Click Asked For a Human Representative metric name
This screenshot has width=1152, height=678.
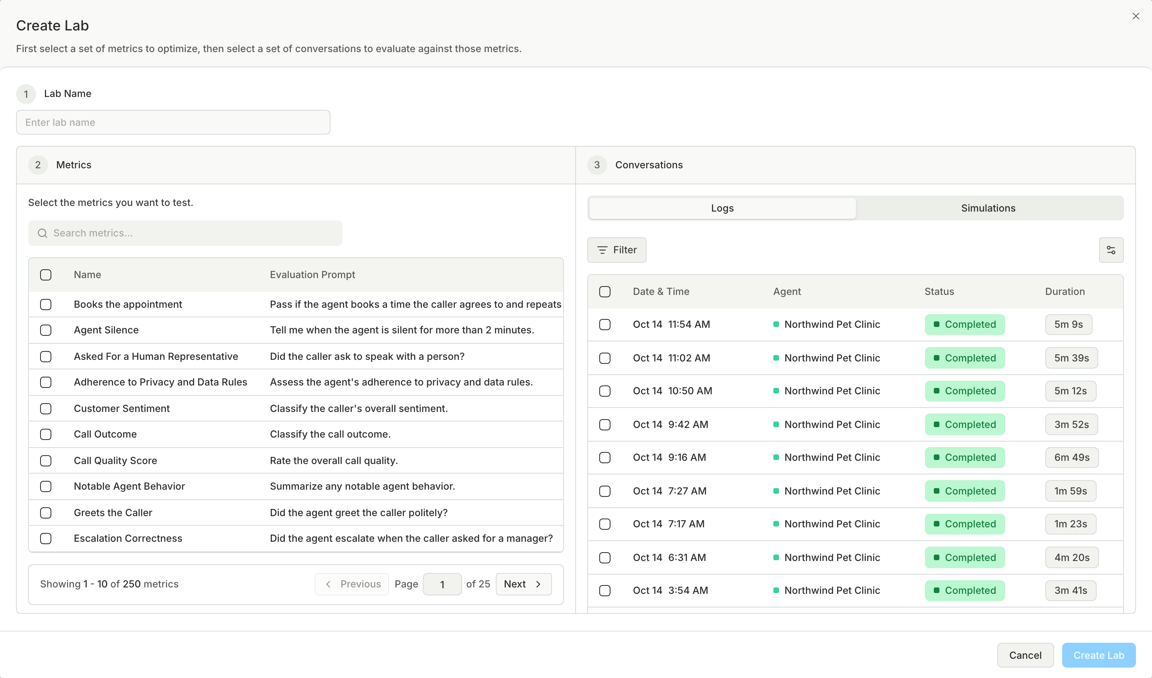point(156,356)
